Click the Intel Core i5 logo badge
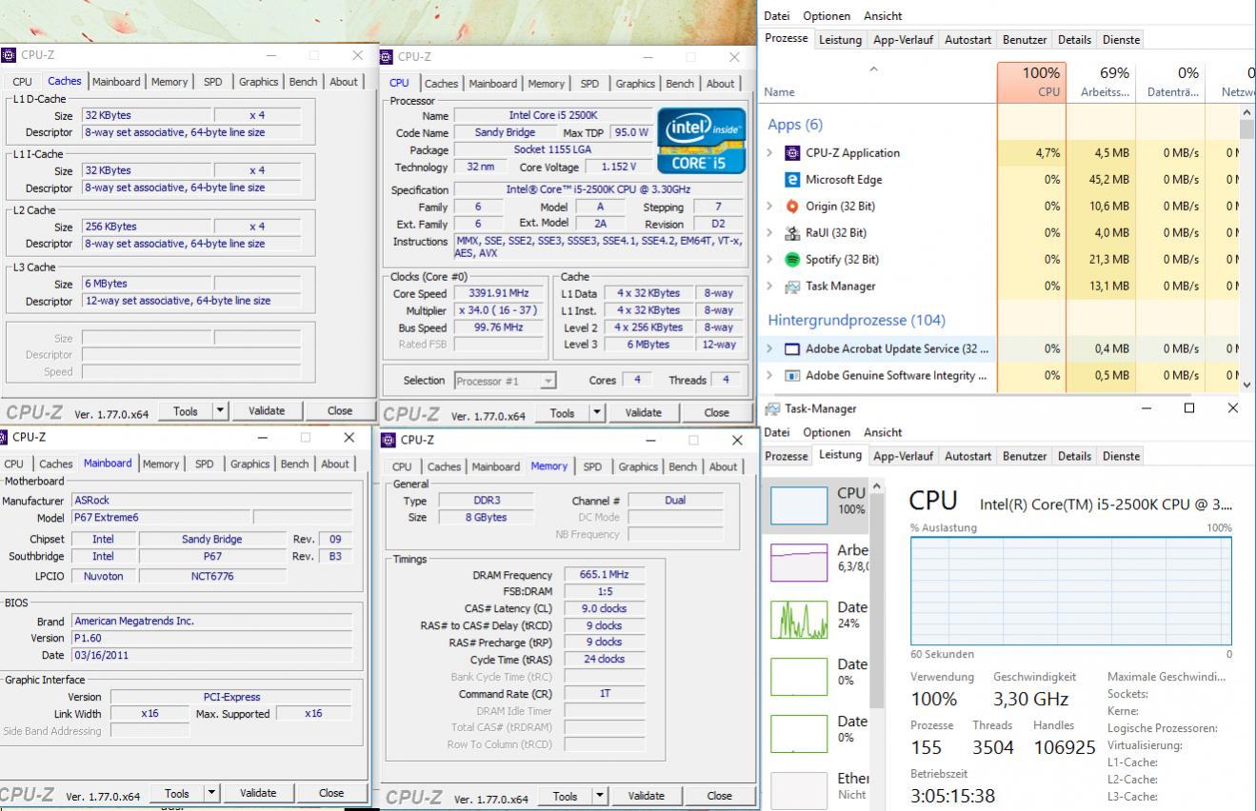Image resolution: width=1256 pixels, height=811 pixels. coord(701,140)
